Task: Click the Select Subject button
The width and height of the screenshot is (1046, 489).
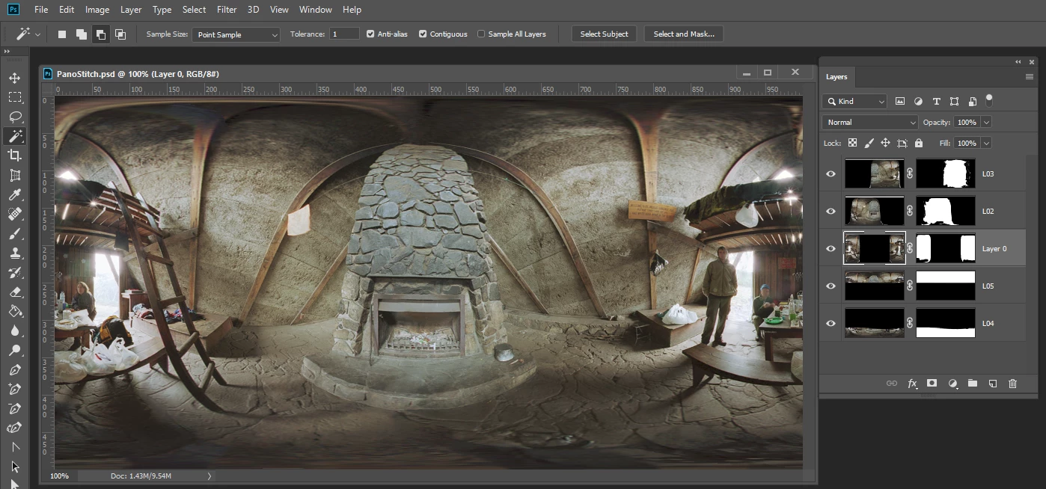Action: point(604,34)
